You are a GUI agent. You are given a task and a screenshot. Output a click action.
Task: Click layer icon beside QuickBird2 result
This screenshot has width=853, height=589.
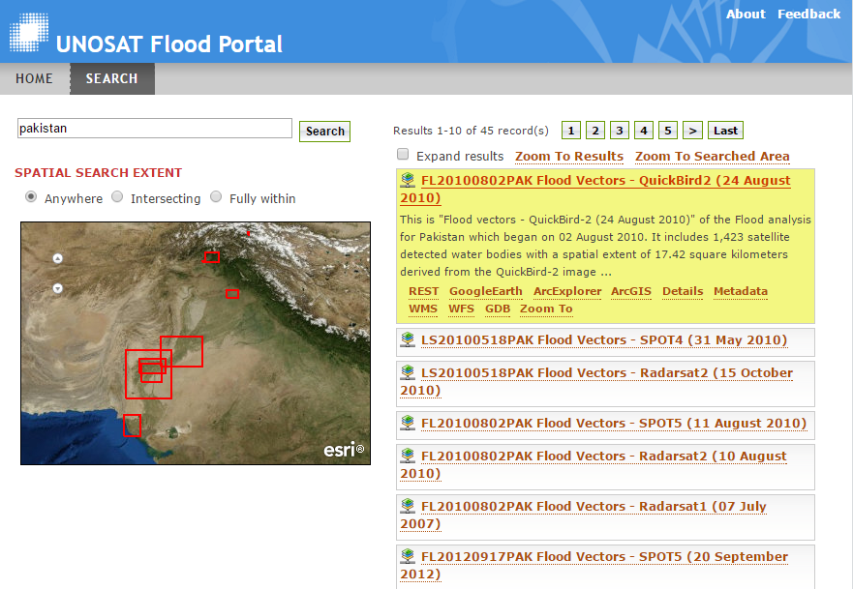pyautogui.click(x=408, y=180)
